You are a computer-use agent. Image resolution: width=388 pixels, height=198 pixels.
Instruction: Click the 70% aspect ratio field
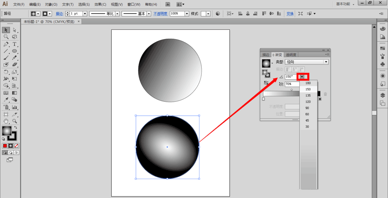(x=292, y=84)
